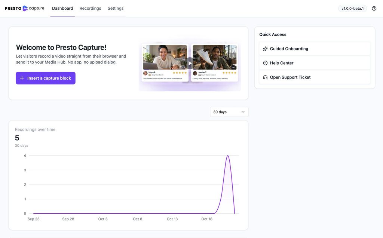Switch to the Recordings tab
This screenshot has width=383, height=238.
(91, 8)
